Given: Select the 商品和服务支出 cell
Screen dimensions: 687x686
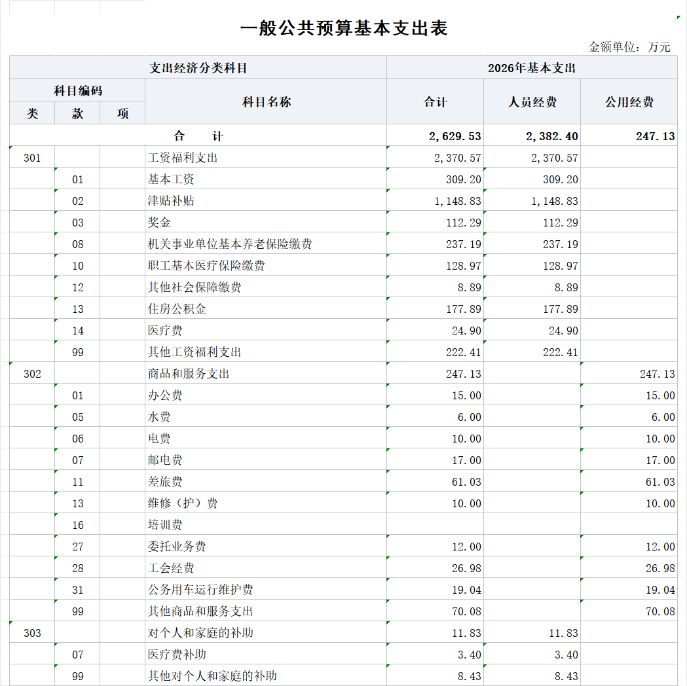Looking at the screenshot, I should (x=266, y=373).
